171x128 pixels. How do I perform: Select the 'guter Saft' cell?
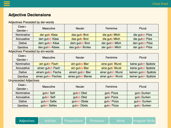click(49, 93)
